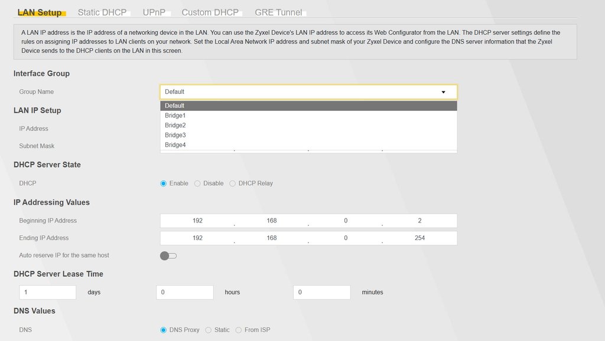Go to the Custom DHCP tab
The height and width of the screenshot is (341, 605).
(210, 12)
